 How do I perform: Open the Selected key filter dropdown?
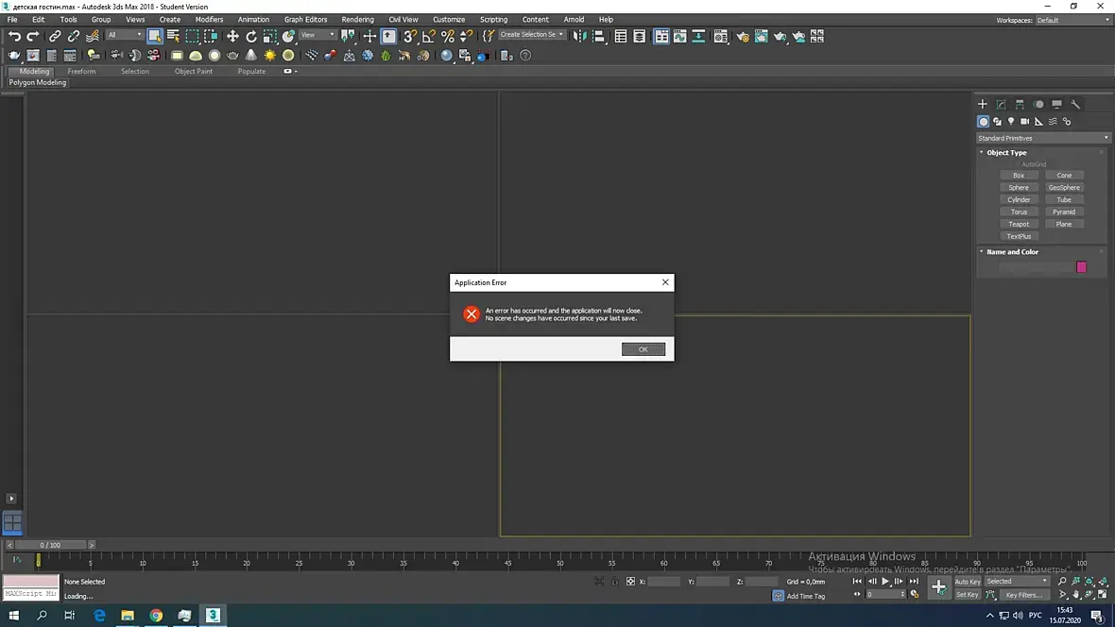point(1017,582)
